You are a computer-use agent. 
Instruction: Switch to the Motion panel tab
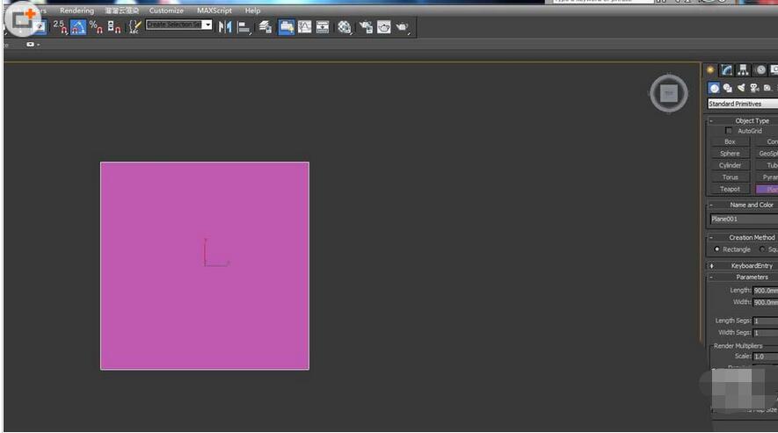pyautogui.click(x=760, y=70)
